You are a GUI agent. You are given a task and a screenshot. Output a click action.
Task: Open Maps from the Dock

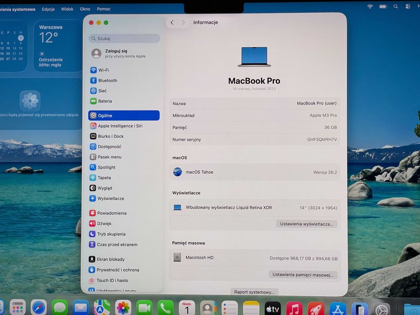(102, 308)
